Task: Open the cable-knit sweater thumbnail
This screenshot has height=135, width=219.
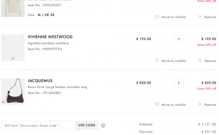Action: tap(13, 8)
